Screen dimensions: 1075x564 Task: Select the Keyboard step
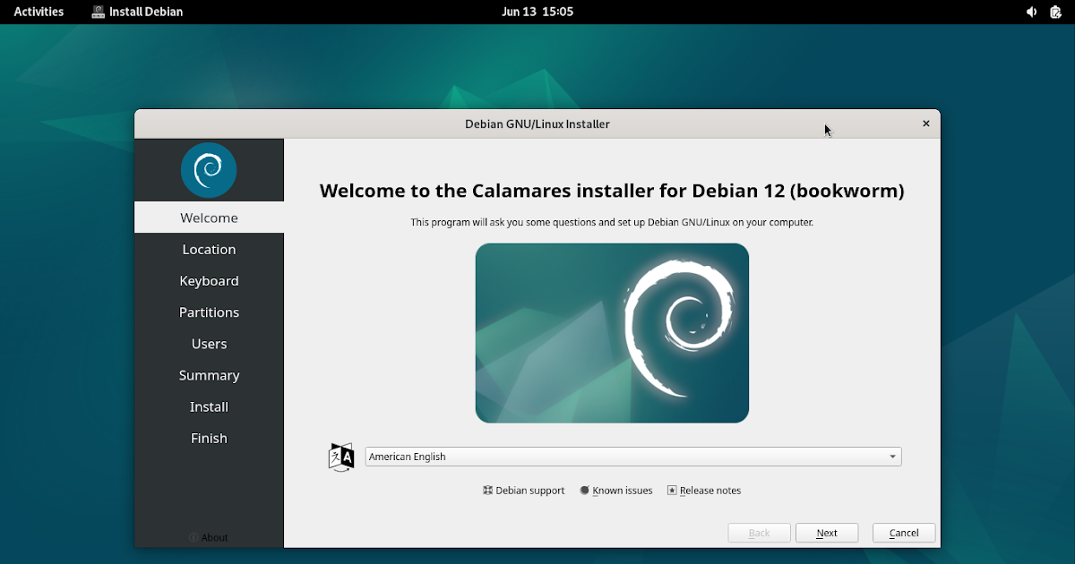pyautogui.click(x=209, y=280)
